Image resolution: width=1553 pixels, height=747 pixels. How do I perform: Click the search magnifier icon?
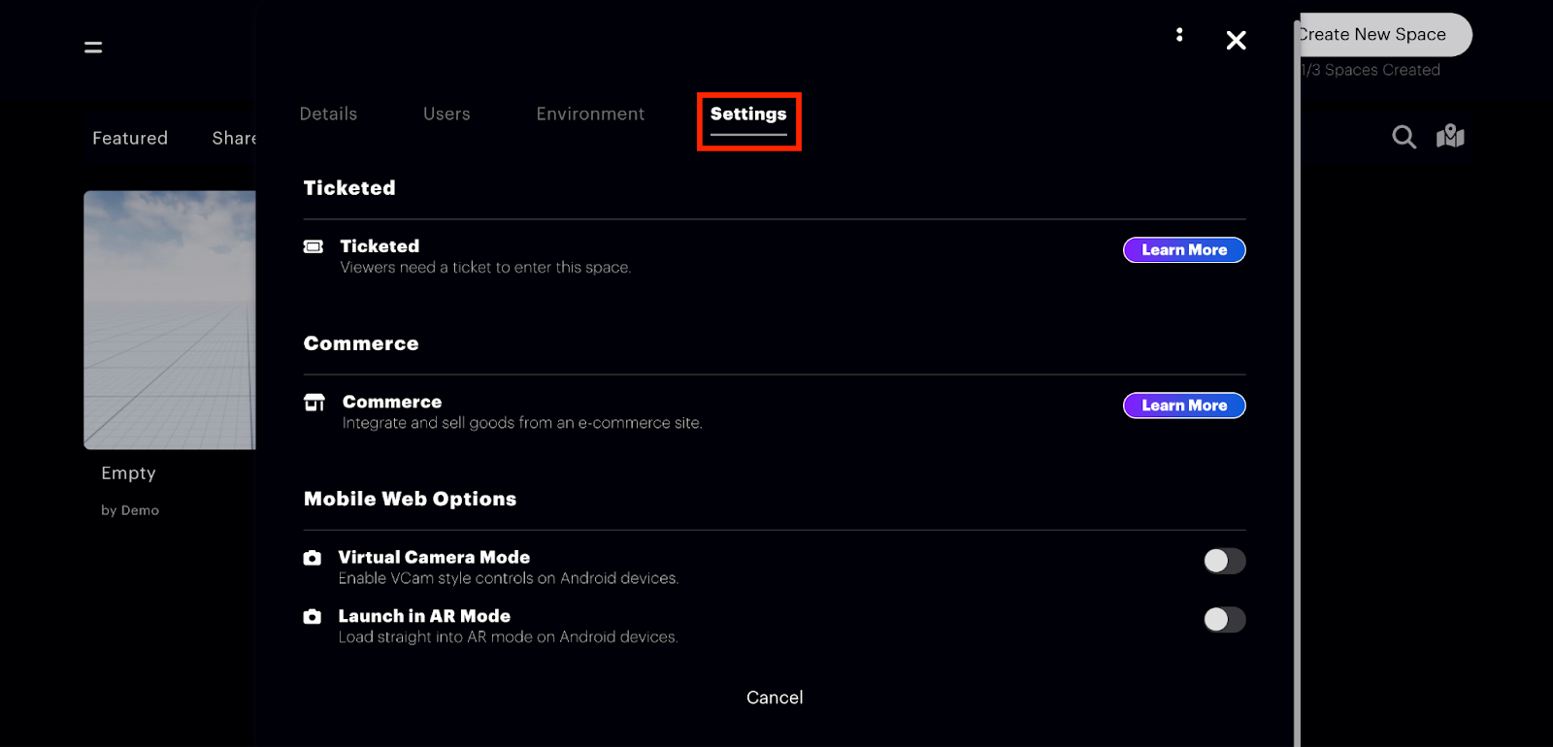(x=1404, y=137)
